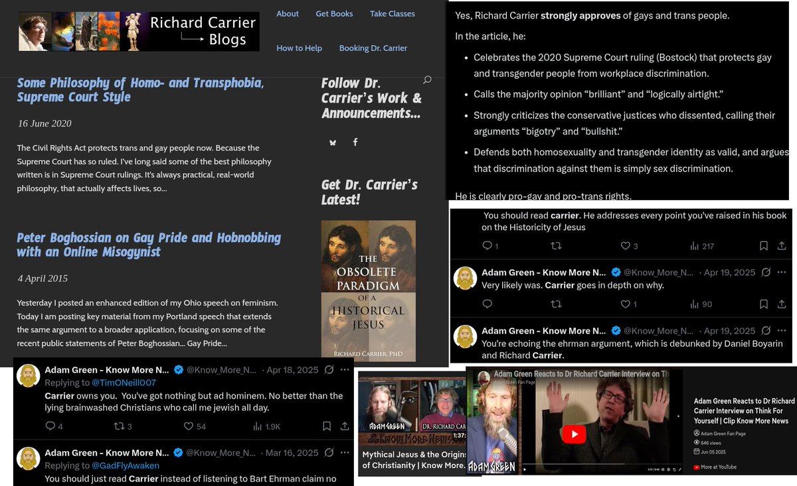Bookmark the 'Carrier owns you' tweet
Image resolution: width=797 pixels, height=486 pixels.
[326, 426]
